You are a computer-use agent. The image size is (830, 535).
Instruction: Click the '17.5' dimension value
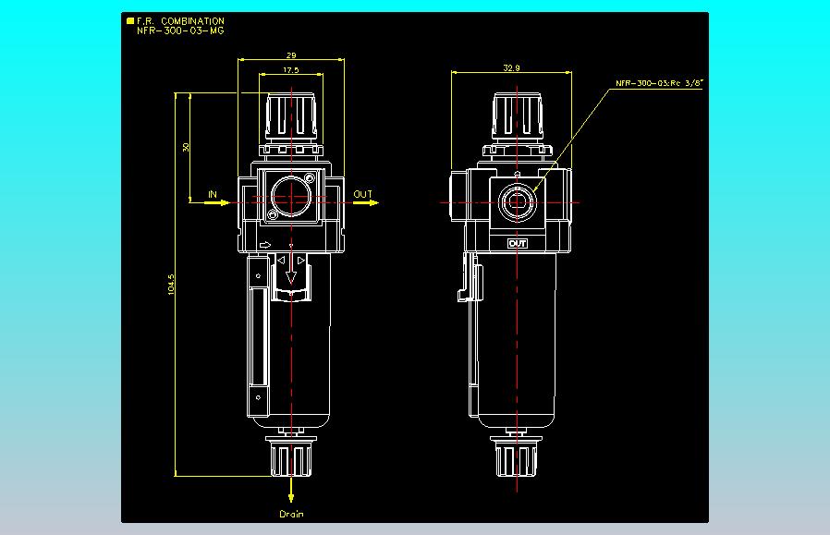click(291, 70)
